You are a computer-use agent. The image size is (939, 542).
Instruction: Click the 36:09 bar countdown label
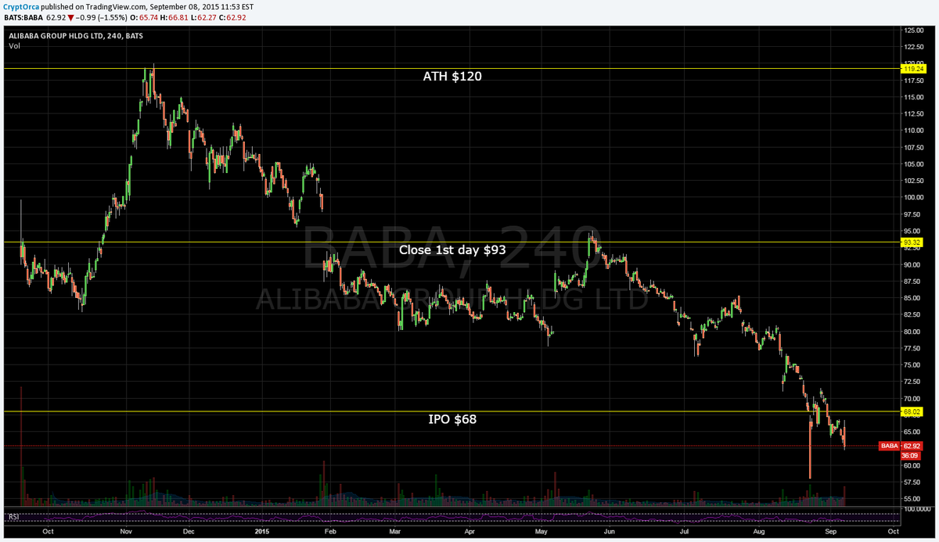910,454
